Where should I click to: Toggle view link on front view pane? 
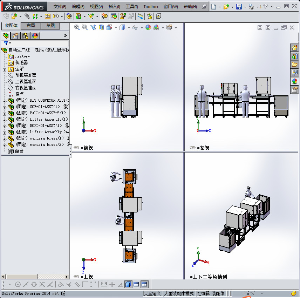[76, 148]
